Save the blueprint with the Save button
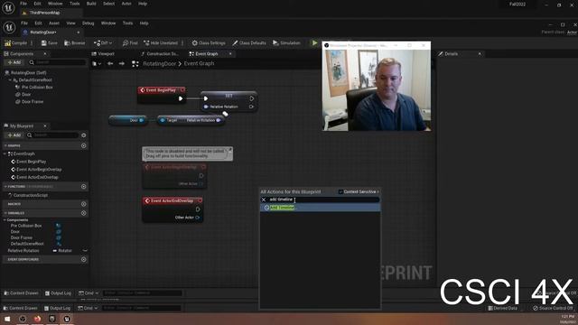The width and height of the screenshot is (578, 325). coord(50,43)
